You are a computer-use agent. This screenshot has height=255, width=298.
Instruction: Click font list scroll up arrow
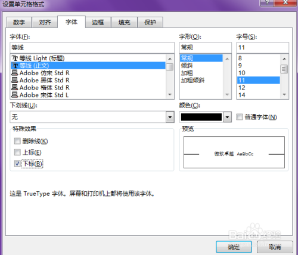pyautogui.click(x=170, y=59)
